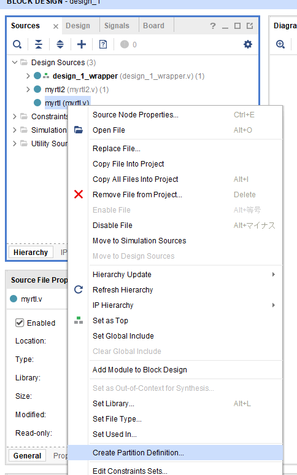Switch to the Signals tab
Image resolution: width=297 pixels, height=475 pixels.
[x=117, y=26]
